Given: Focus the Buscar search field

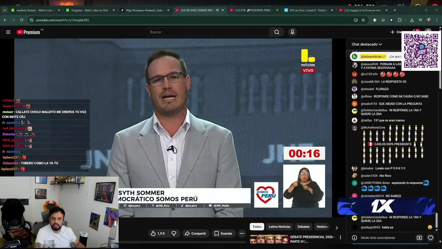Looking at the screenshot, I should (x=208, y=32).
